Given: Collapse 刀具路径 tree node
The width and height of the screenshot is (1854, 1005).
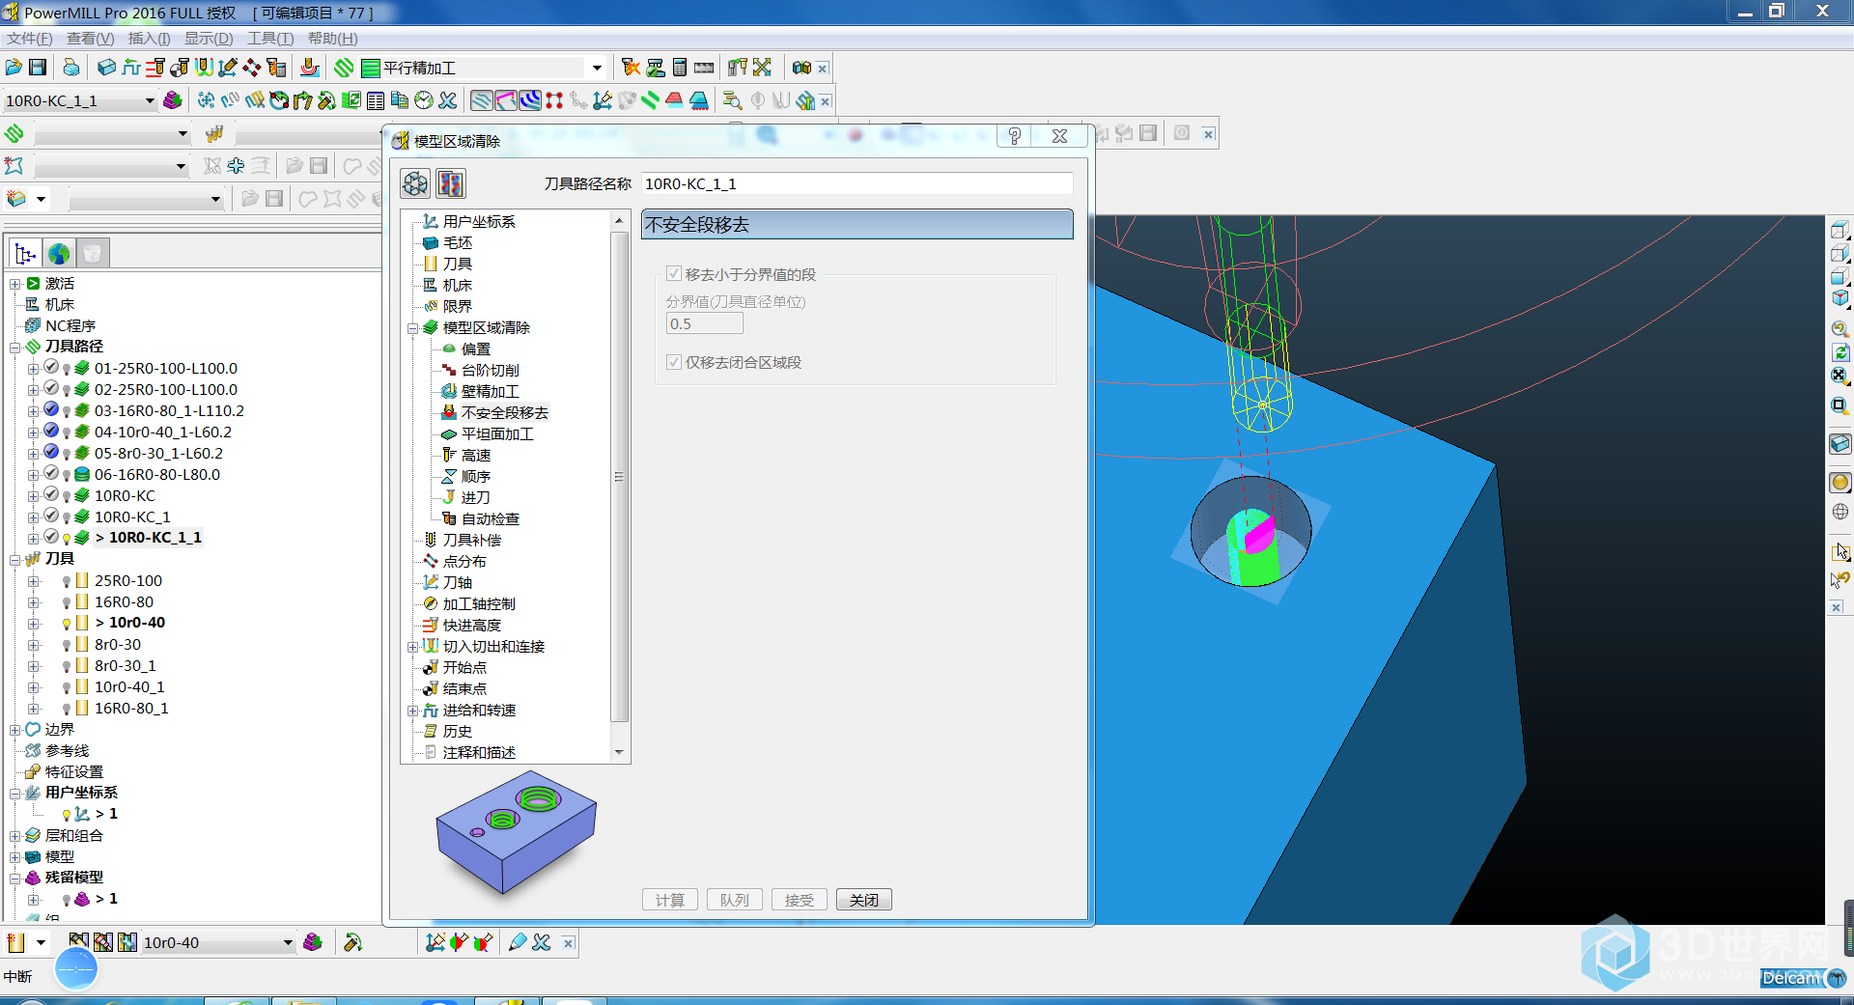Looking at the screenshot, I should point(15,348).
